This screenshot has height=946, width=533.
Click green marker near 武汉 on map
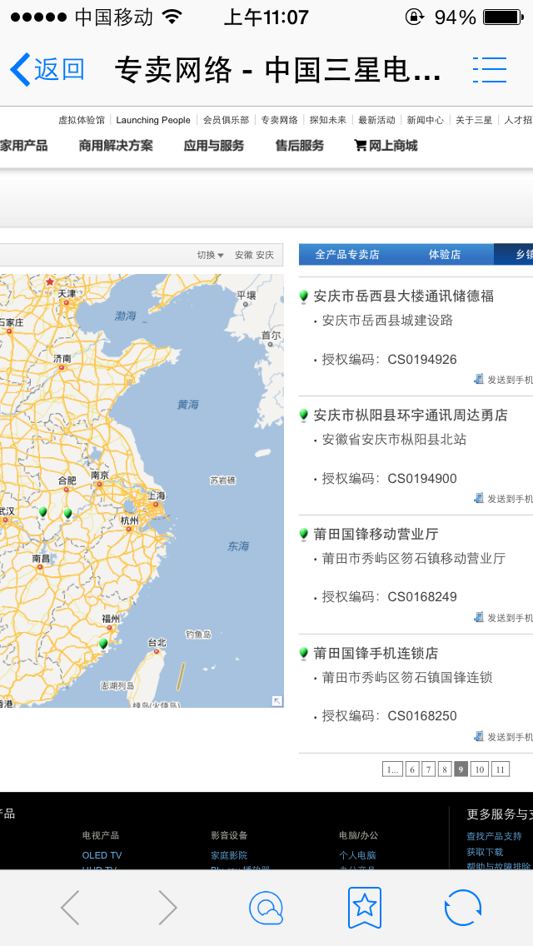tap(42, 512)
